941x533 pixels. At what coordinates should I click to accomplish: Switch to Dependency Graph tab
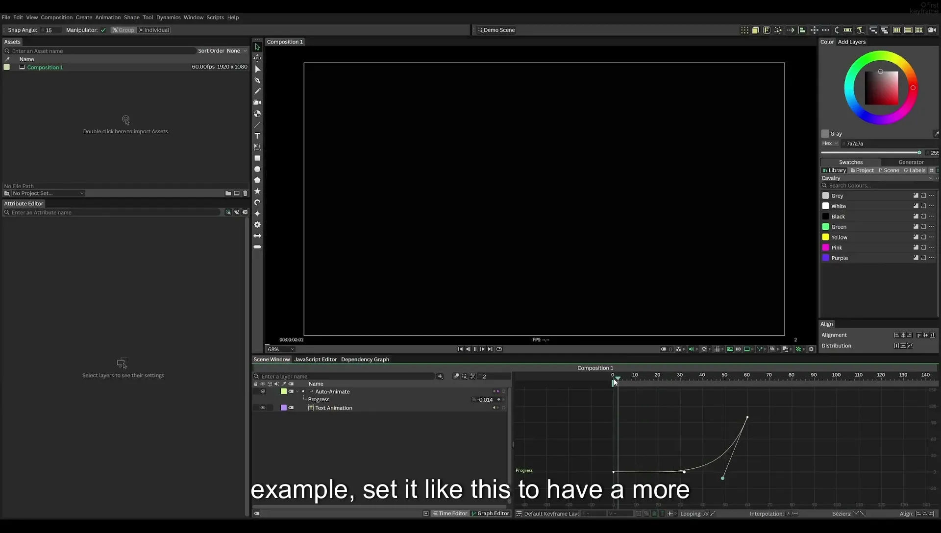[x=365, y=360]
